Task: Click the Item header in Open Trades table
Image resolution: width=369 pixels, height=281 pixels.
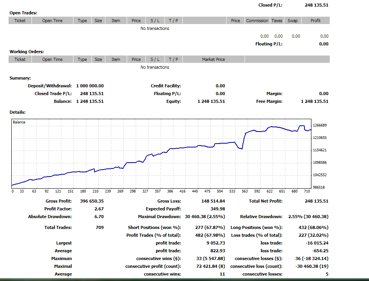Action: [x=116, y=21]
